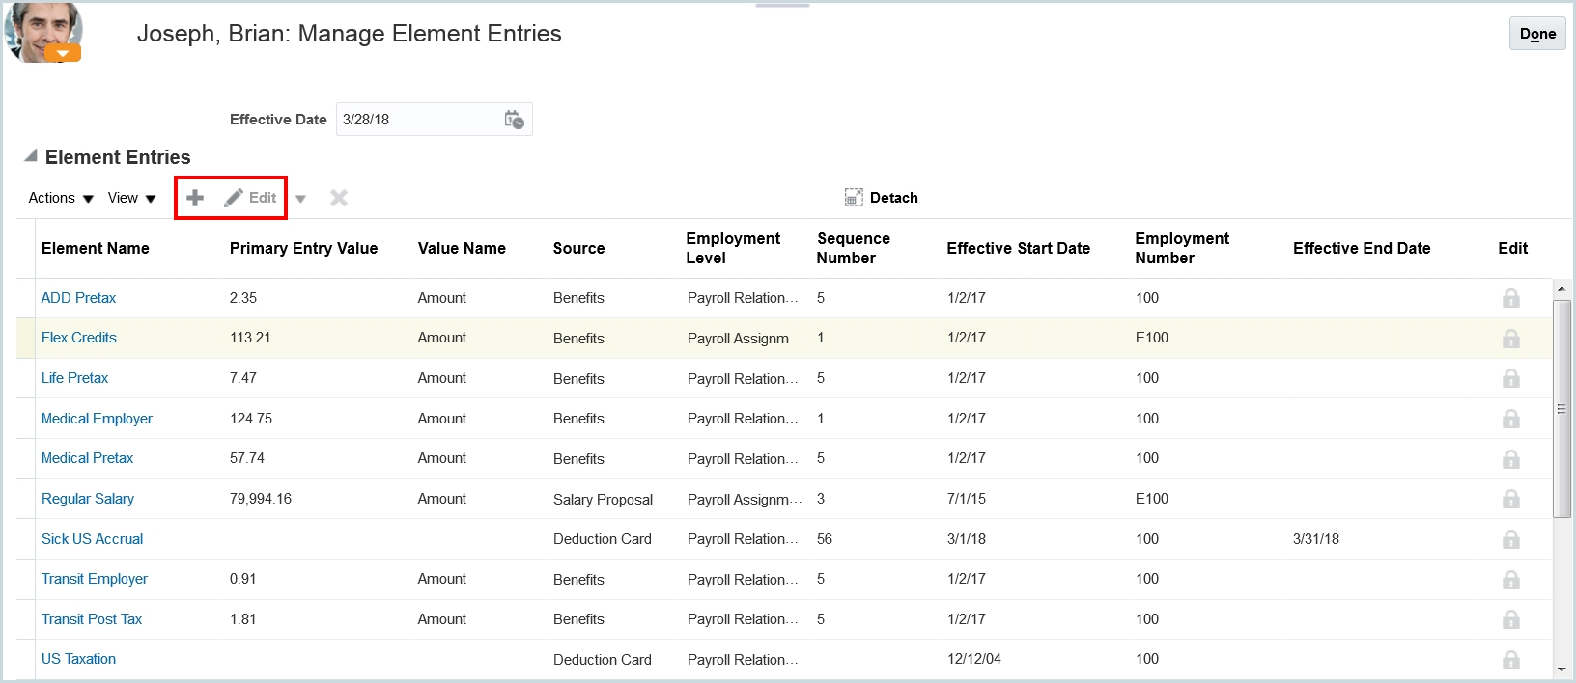Click the Edit pencil toolbar button
Screen dimensions: 1576x683
tap(251, 198)
